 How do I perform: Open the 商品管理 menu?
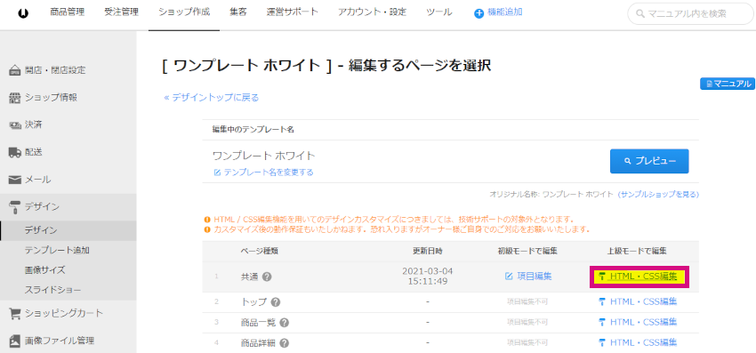[67, 12]
